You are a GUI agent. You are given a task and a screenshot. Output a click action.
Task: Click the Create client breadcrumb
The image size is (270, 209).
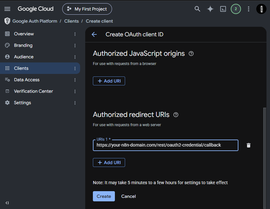(99, 21)
